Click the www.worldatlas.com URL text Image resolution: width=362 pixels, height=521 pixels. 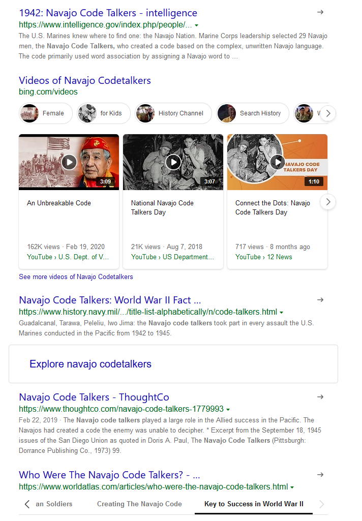tap(153, 487)
